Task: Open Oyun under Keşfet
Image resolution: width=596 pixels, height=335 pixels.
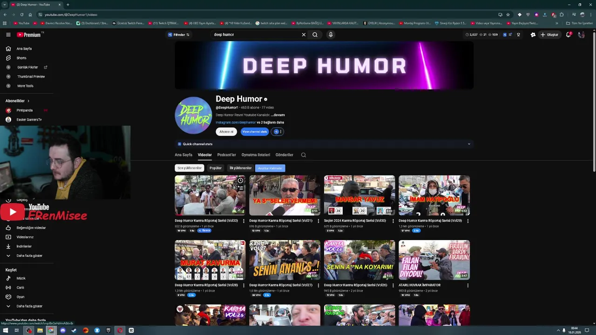Action: (20, 297)
